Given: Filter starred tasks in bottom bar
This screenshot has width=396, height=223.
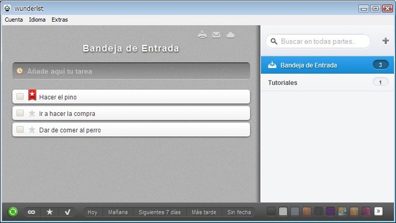Looking at the screenshot, I should (50, 212).
